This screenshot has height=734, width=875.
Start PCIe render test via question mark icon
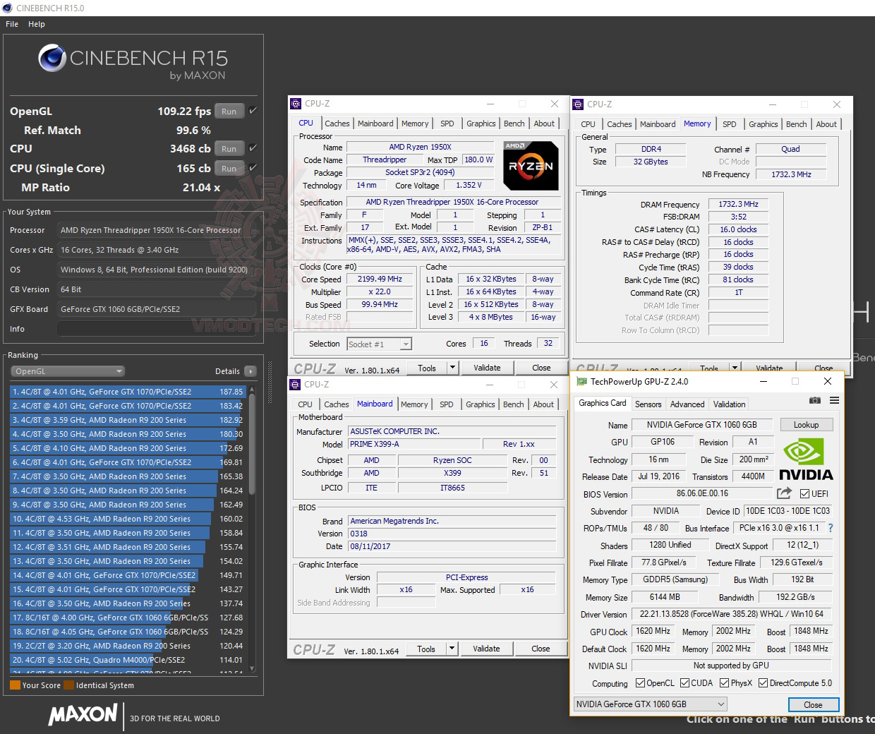[x=831, y=528]
